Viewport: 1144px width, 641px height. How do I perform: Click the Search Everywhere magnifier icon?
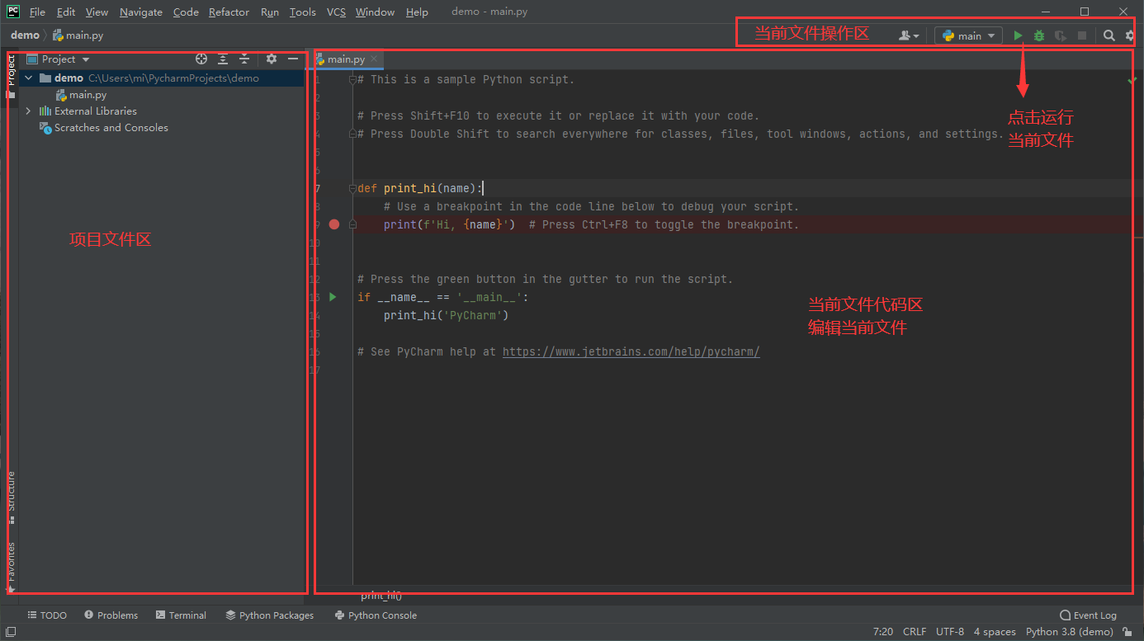click(x=1109, y=35)
